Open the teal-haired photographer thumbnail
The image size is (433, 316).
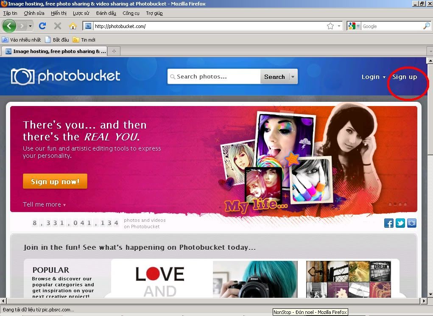tap(255, 279)
